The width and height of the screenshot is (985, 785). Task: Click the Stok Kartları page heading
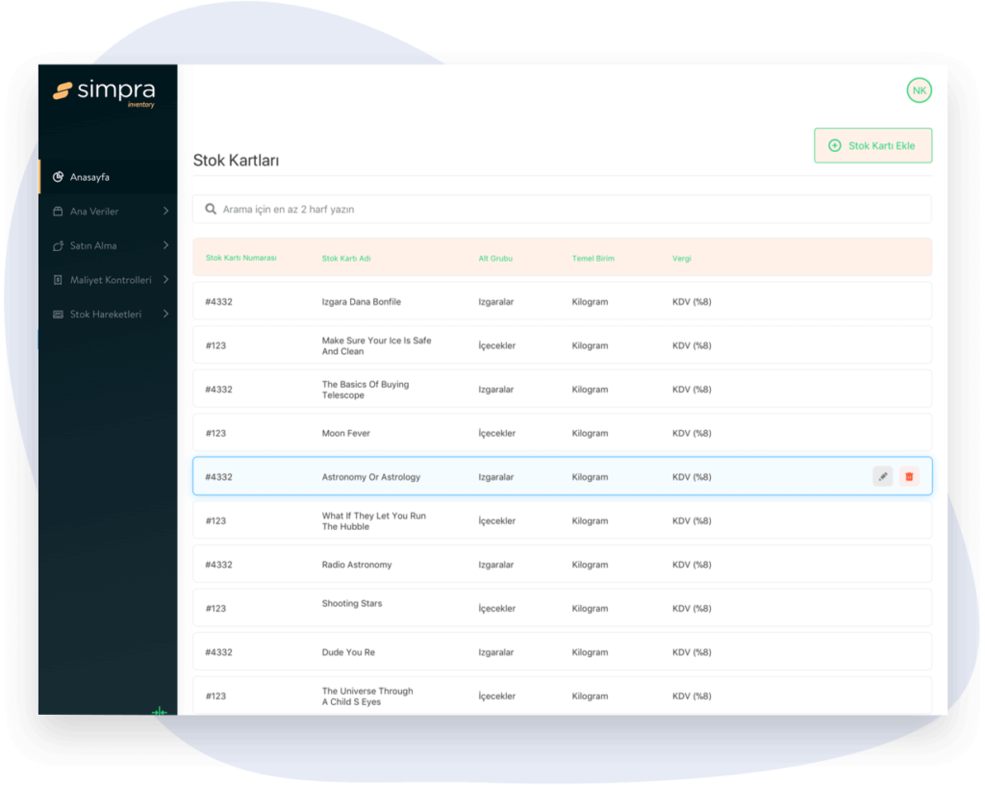tap(237, 160)
